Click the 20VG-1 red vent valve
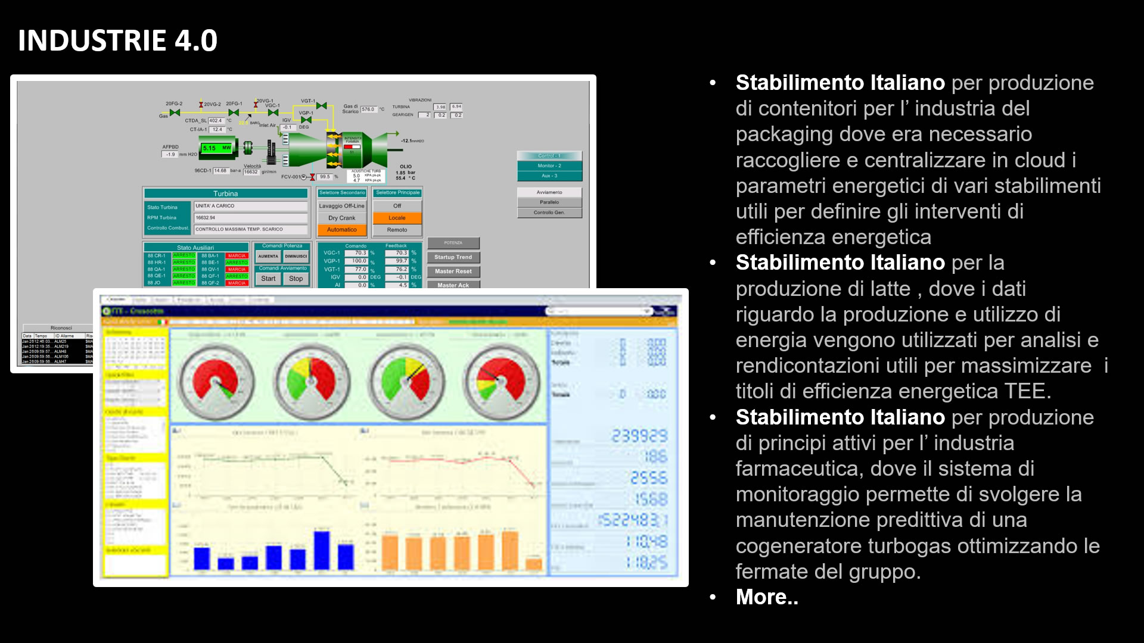 coord(256,104)
